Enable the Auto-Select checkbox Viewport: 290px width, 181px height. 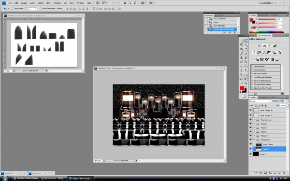tap(13, 9)
